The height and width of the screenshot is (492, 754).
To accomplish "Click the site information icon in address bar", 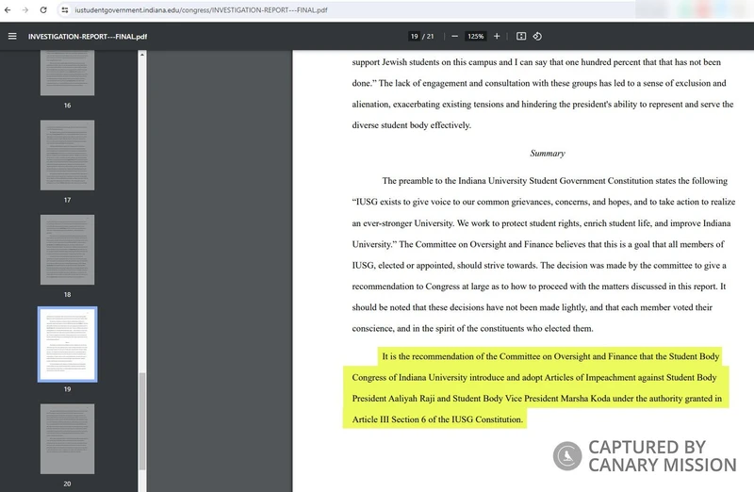I will (65, 9).
